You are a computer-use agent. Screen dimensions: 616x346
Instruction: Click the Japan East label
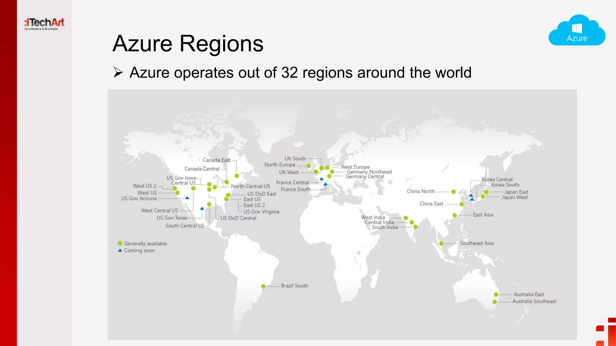click(x=516, y=192)
